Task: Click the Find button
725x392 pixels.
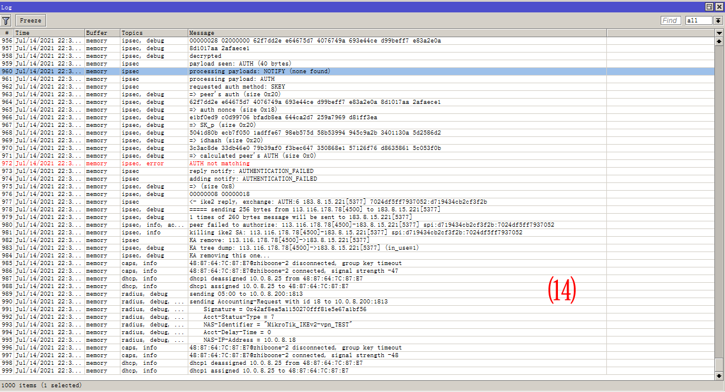Action: coord(670,19)
